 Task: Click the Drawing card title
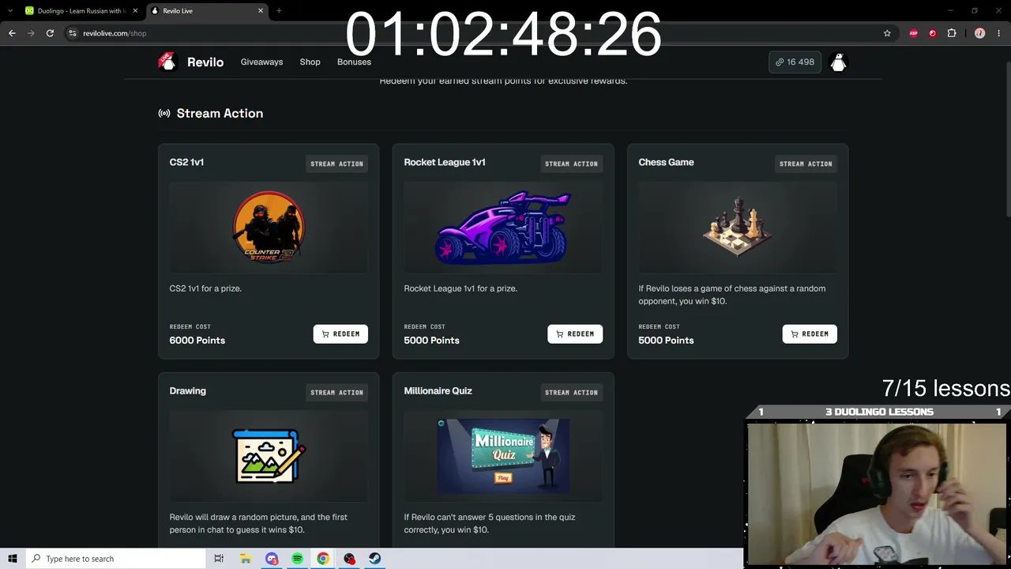187,390
